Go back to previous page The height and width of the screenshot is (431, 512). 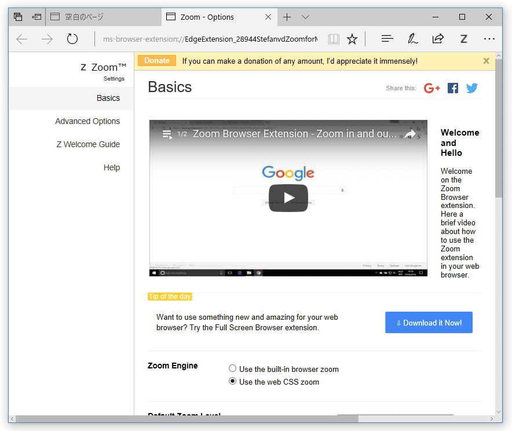[x=22, y=39]
